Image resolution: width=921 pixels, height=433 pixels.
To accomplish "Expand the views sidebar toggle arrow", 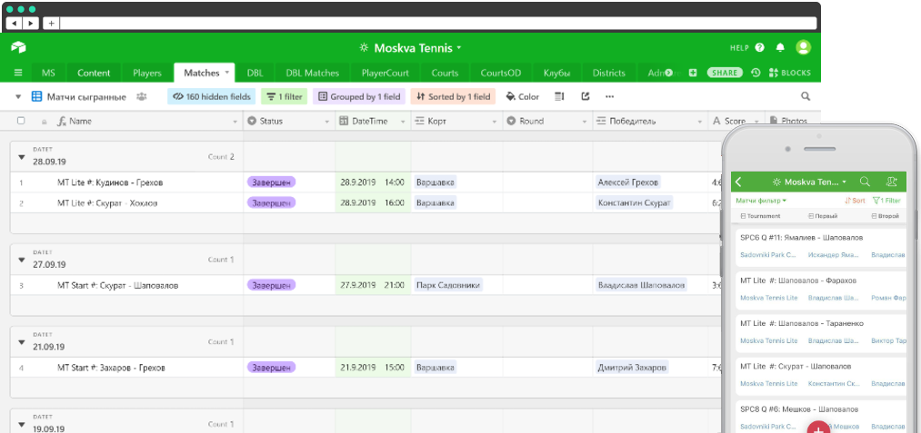I will 17,97.
